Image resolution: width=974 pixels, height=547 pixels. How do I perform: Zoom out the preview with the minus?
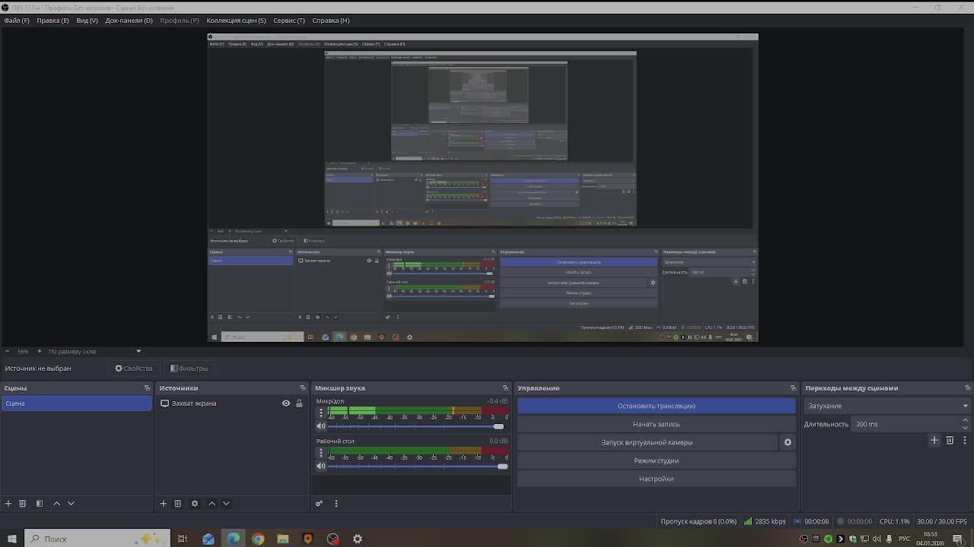[8, 351]
